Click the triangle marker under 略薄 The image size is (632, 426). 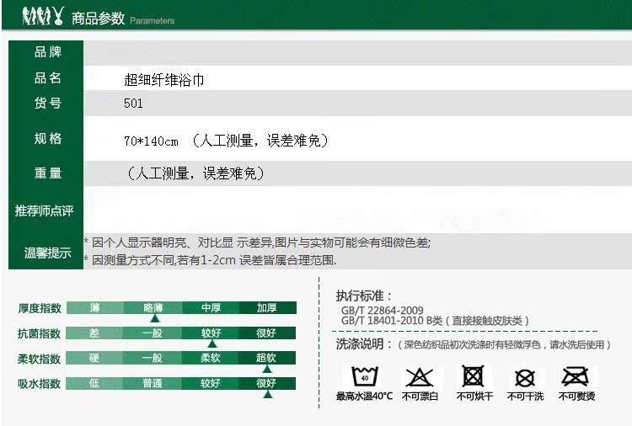[x=155, y=318]
